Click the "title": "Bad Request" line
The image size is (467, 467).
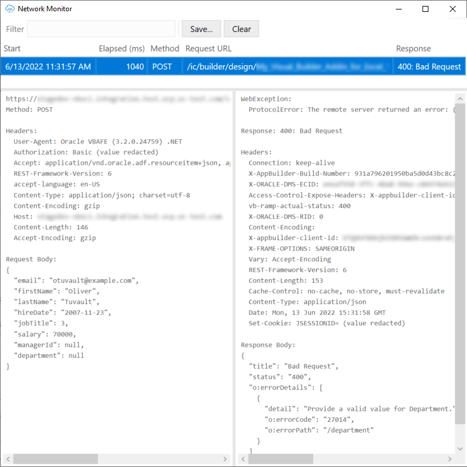tap(294, 366)
